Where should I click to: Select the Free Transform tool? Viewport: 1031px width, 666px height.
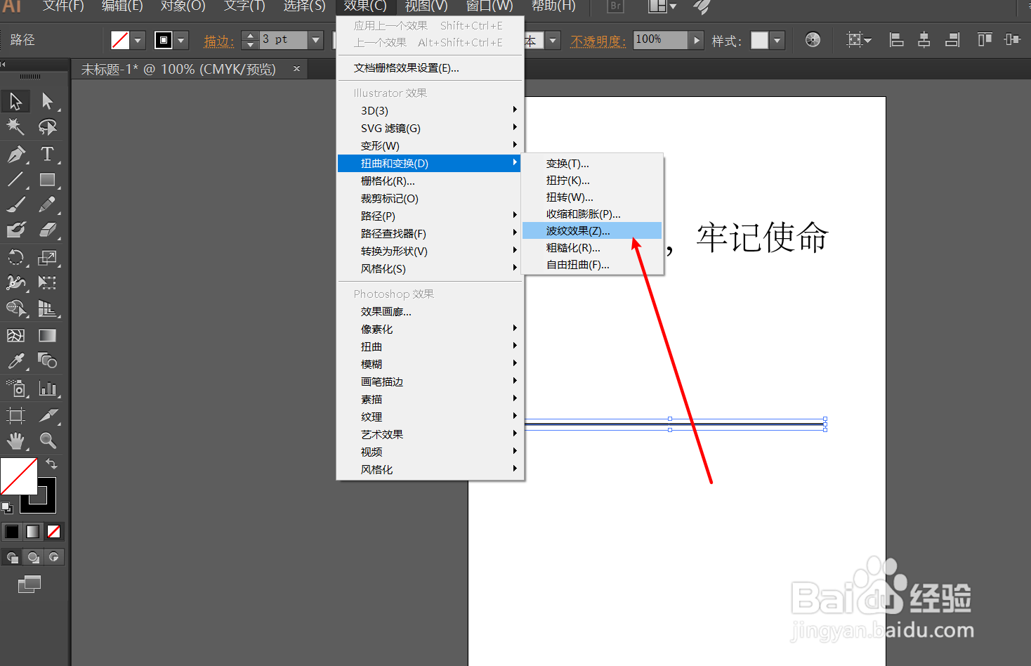[x=47, y=282]
